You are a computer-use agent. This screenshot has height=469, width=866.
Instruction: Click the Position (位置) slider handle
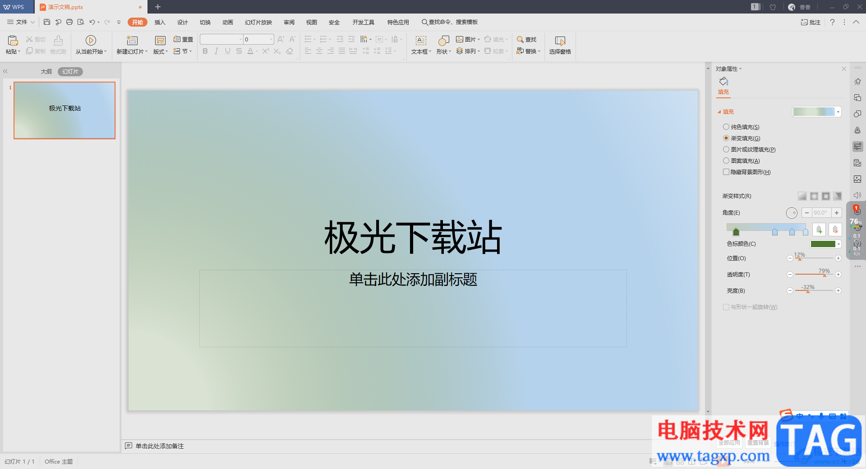(x=799, y=259)
